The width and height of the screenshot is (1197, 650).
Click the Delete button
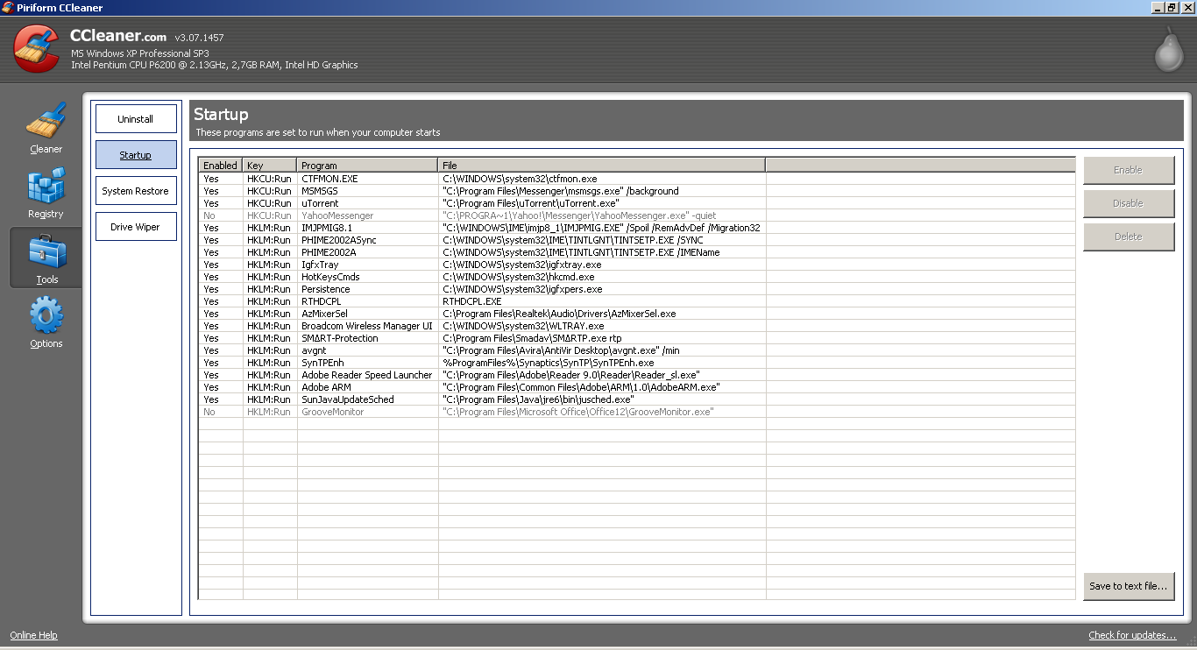click(1129, 237)
